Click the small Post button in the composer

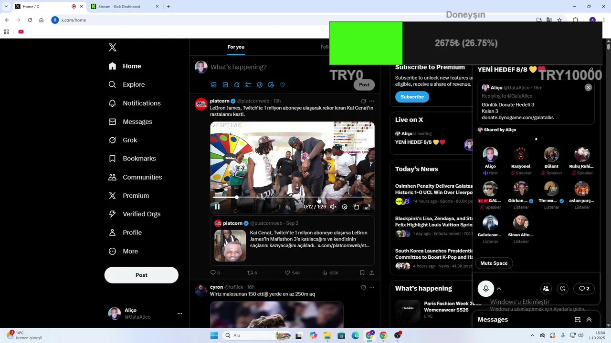[364, 85]
